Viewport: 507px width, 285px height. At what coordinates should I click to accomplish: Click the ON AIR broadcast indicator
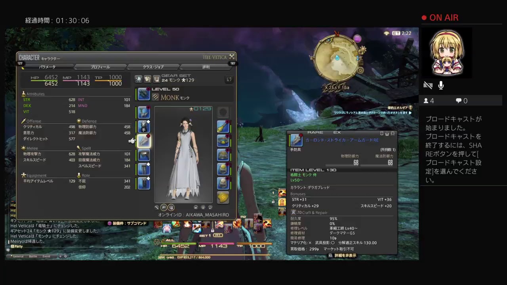pos(440,18)
